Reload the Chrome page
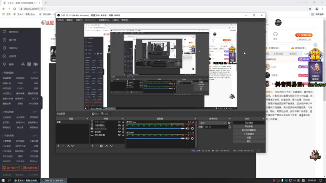 pyautogui.click(x=15, y=9)
